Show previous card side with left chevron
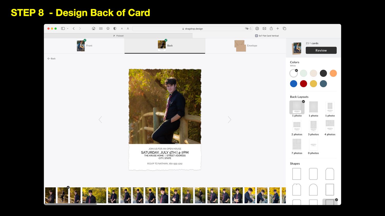Image resolution: width=385 pixels, height=216 pixels. coord(100,120)
